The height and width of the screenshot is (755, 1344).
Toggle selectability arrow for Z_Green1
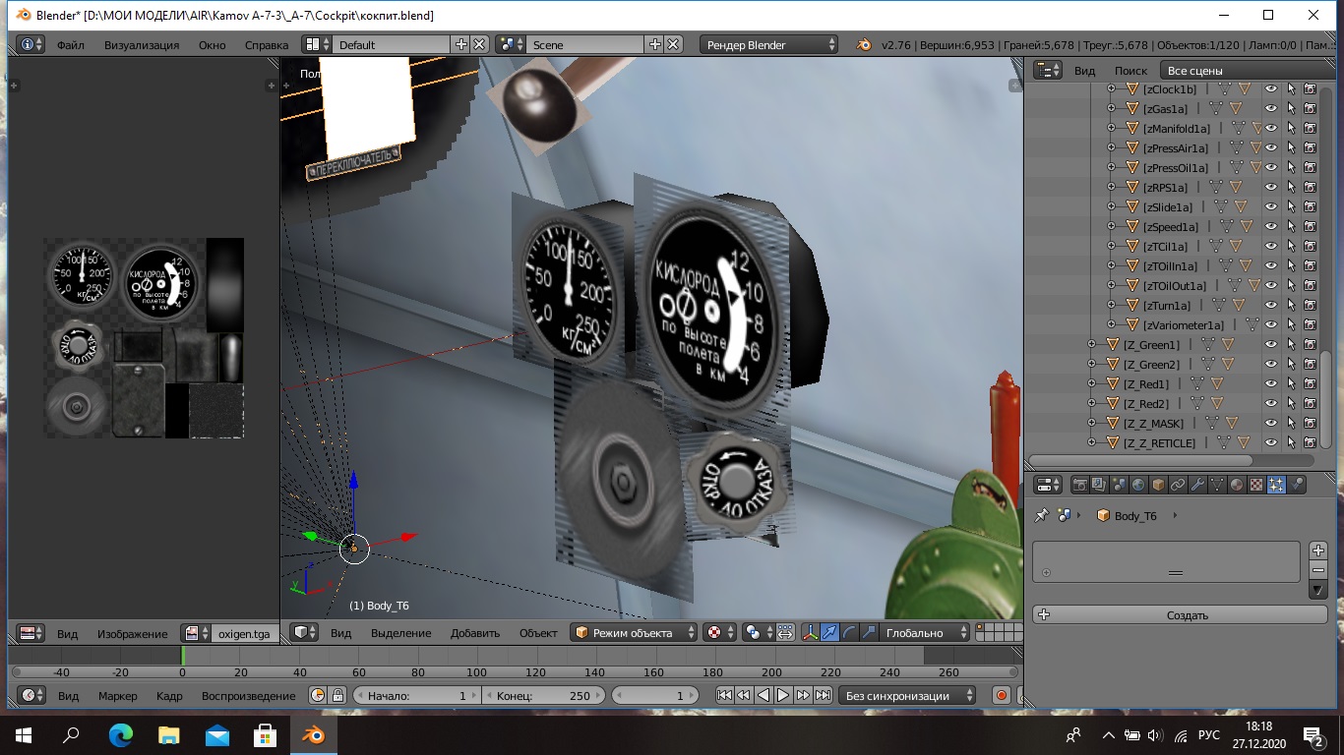click(x=1291, y=344)
